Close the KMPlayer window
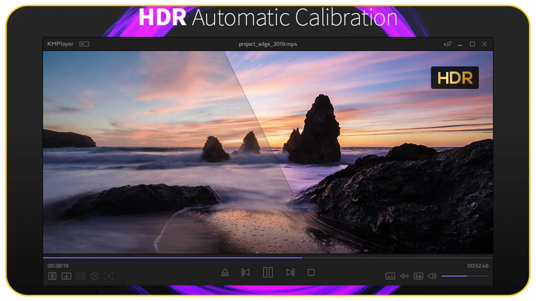536x301 pixels. (485, 44)
